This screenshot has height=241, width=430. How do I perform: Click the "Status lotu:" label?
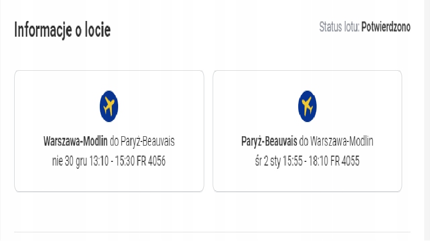[339, 27]
